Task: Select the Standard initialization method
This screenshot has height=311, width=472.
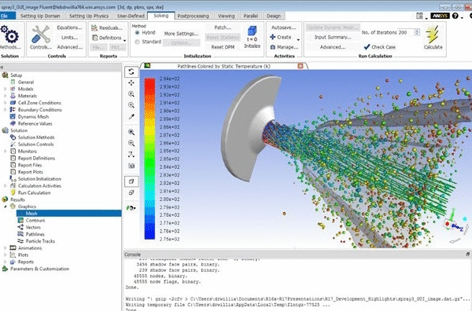Action: pos(137,42)
